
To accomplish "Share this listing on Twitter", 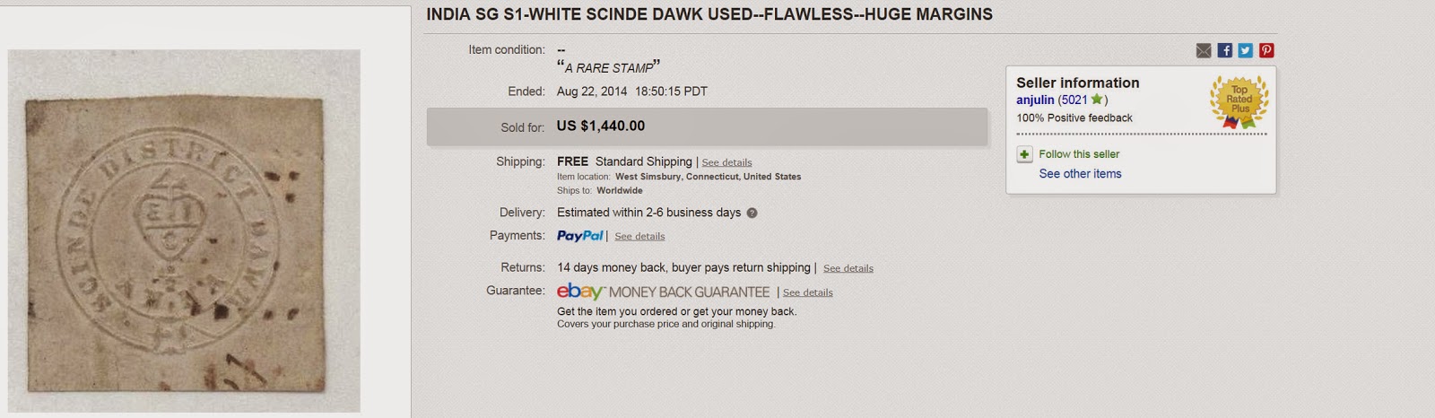I will tap(1245, 51).
